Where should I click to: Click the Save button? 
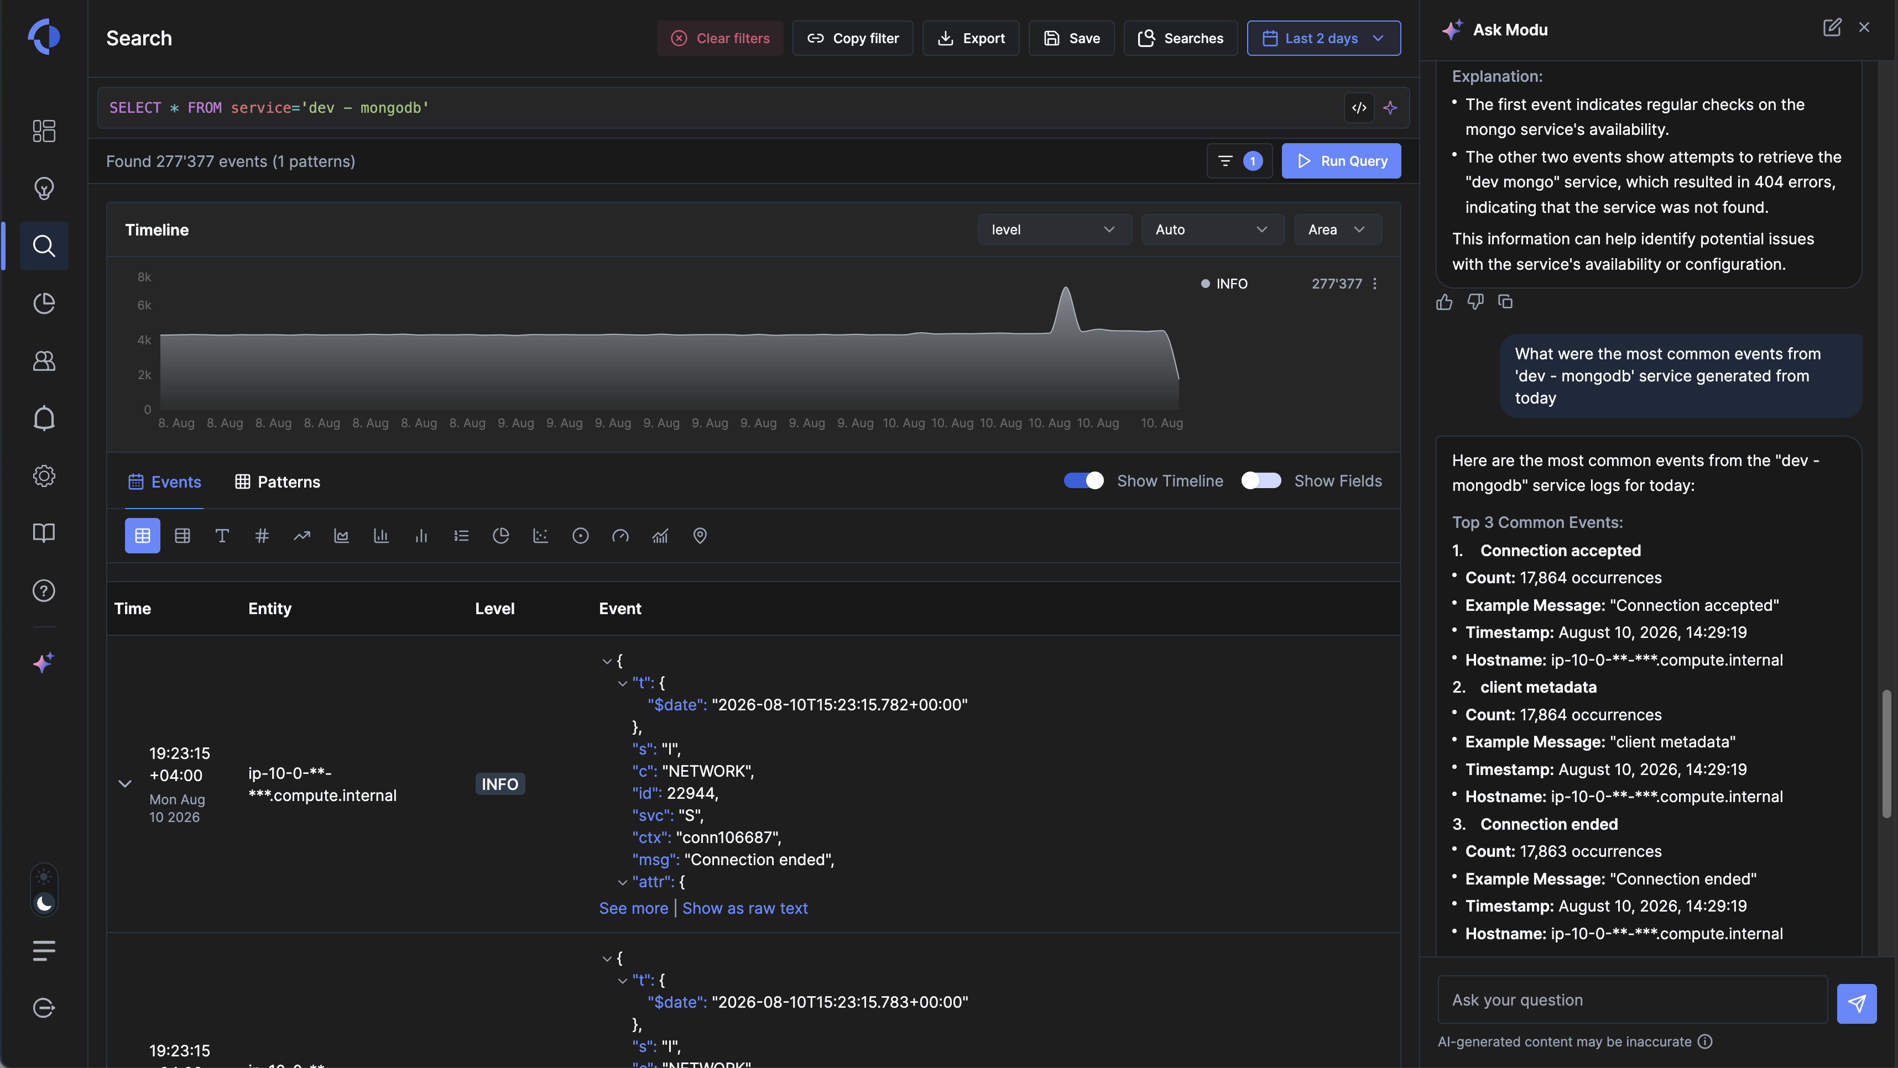tap(1071, 38)
